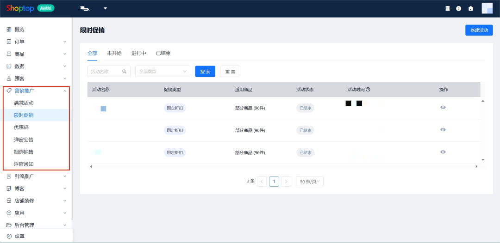500x243 pixels.
Task: Click the 概览 grid icon
Action: pyautogui.click(x=9, y=30)
